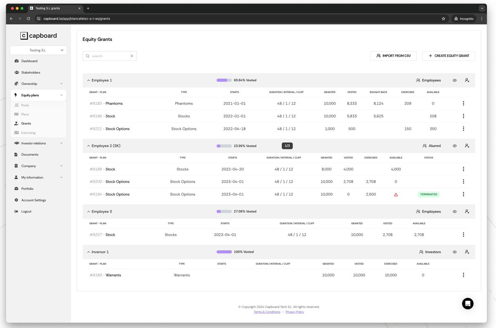
Task: Toggle eye icon for Employee 1
Action: pos(455,80)
